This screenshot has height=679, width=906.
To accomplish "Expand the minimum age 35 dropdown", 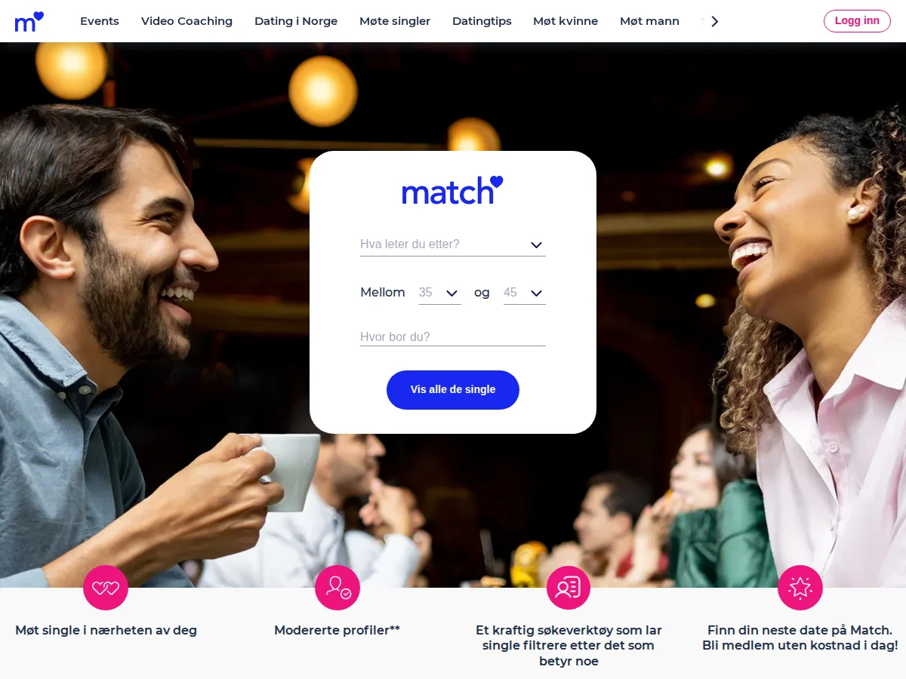I will [x=440, y=293].
